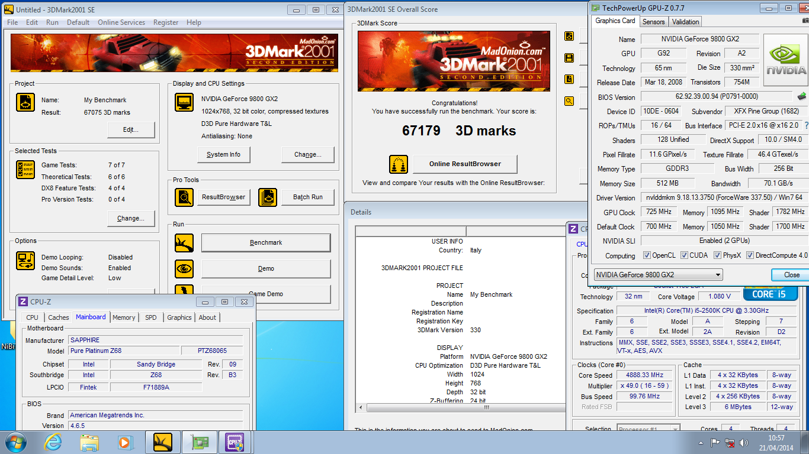Toggle the OpenCL checkbox in GPU-Z
Viewport: 809px width, 454px height.
coord(647,255)
